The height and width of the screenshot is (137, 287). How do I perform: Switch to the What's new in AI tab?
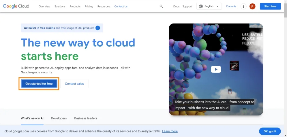(32, 118)
